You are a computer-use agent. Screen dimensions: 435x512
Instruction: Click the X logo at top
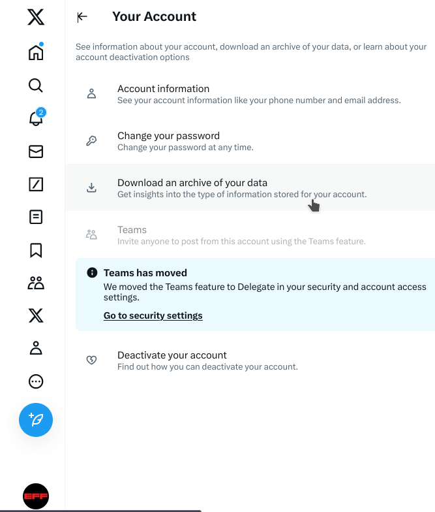point(36,17)
